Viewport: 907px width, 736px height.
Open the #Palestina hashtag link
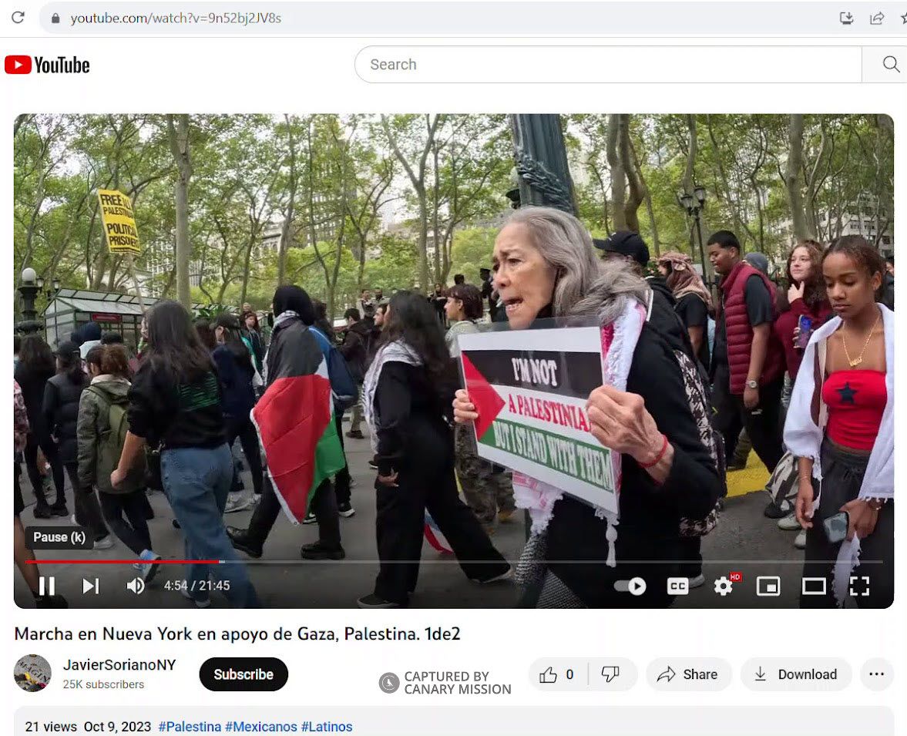[190, 727]
